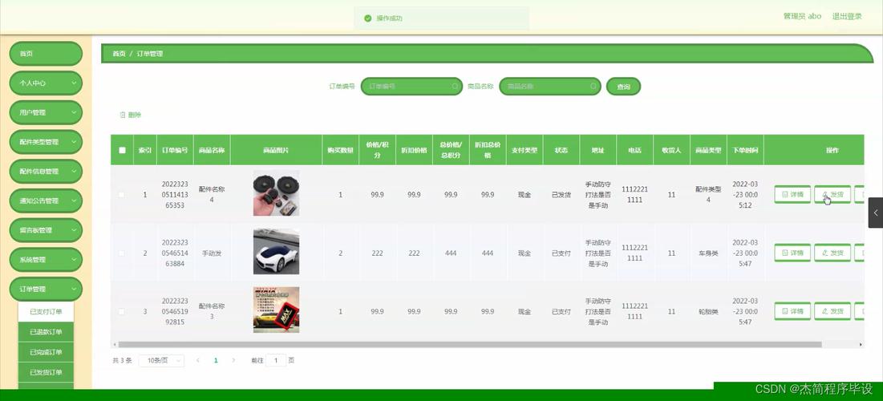Go to next page arrow in pagination
This screenshot has height=401, width=883.
click(x=233, y=361)
